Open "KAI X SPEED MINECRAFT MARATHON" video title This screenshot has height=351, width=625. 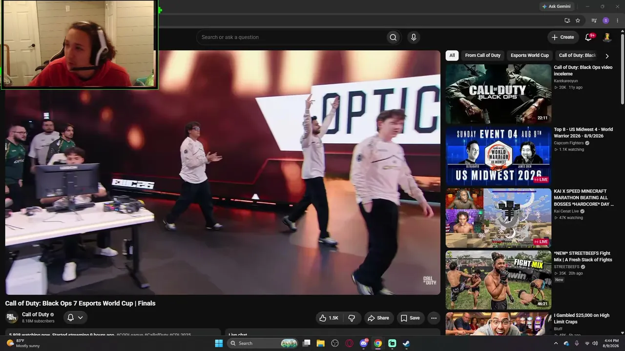(x=583, y=197)
